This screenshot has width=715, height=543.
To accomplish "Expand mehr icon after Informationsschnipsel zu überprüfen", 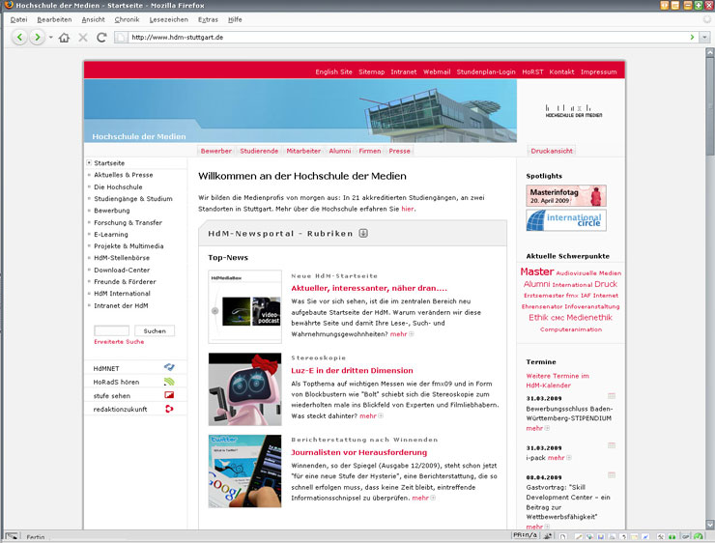I will pos(433,498).
